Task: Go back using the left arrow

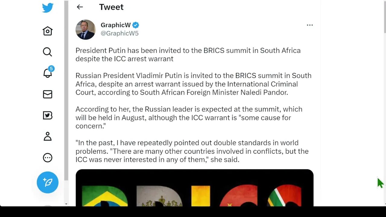Action: click(x=80, y=7)
